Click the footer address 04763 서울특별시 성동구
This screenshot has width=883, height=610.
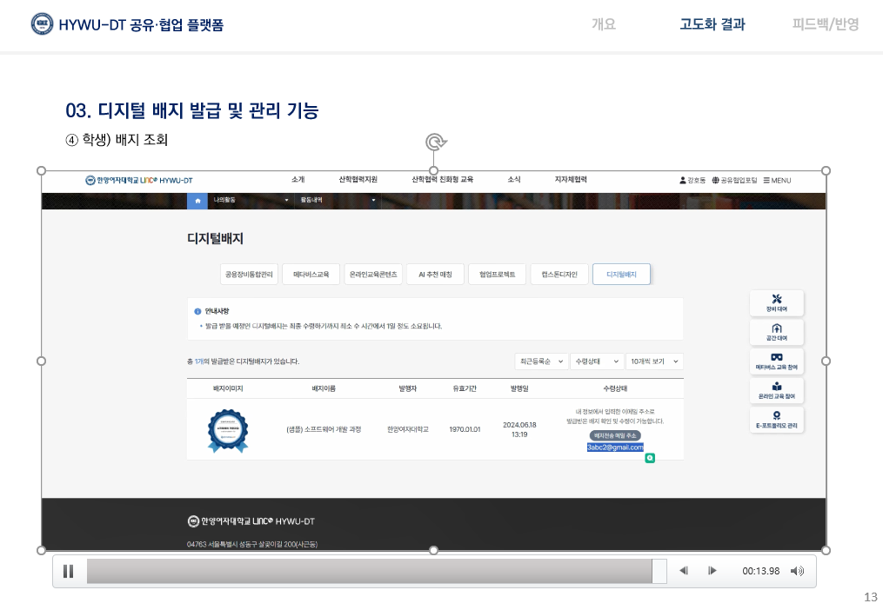click(x=252, y=544)
